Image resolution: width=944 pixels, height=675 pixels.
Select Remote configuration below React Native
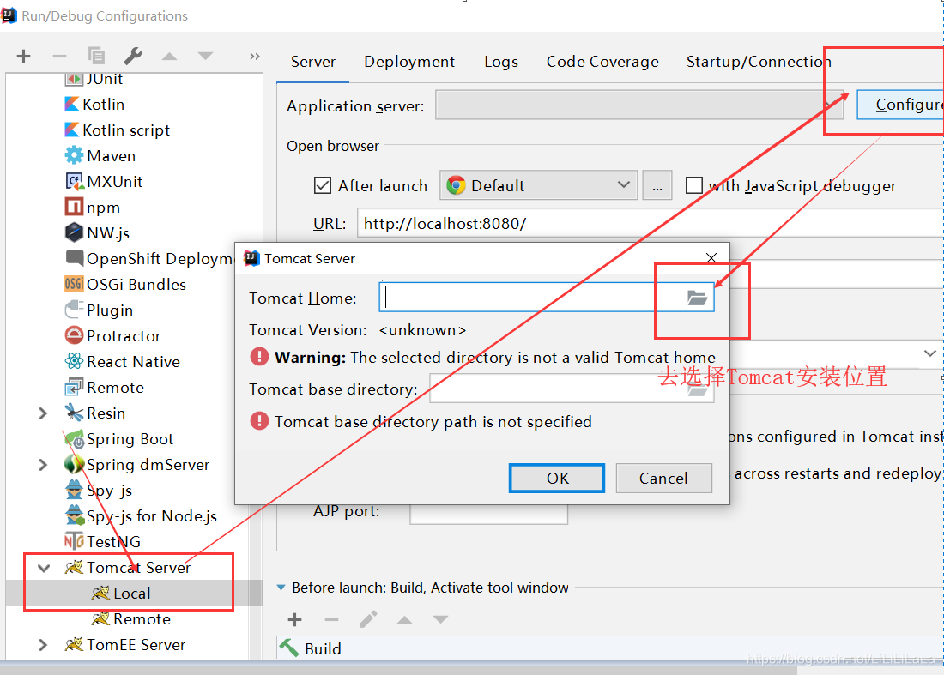[104, 388]
